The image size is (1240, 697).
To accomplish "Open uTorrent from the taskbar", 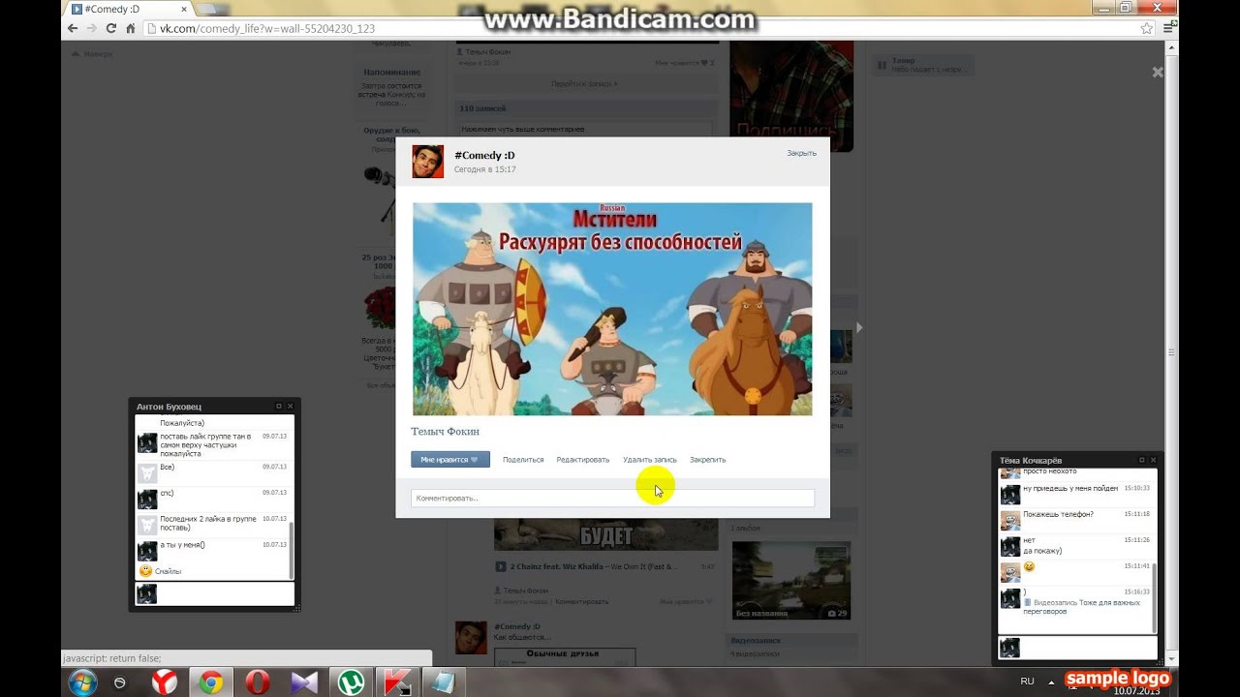I will [350, 682].
